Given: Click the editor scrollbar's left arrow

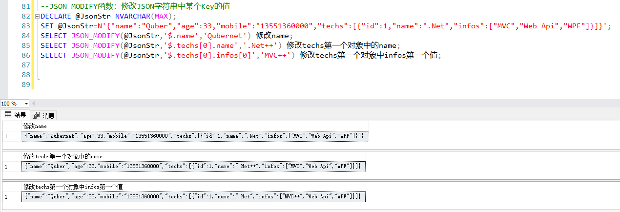Looking at the screenshot, I should (x=34, y=104).
